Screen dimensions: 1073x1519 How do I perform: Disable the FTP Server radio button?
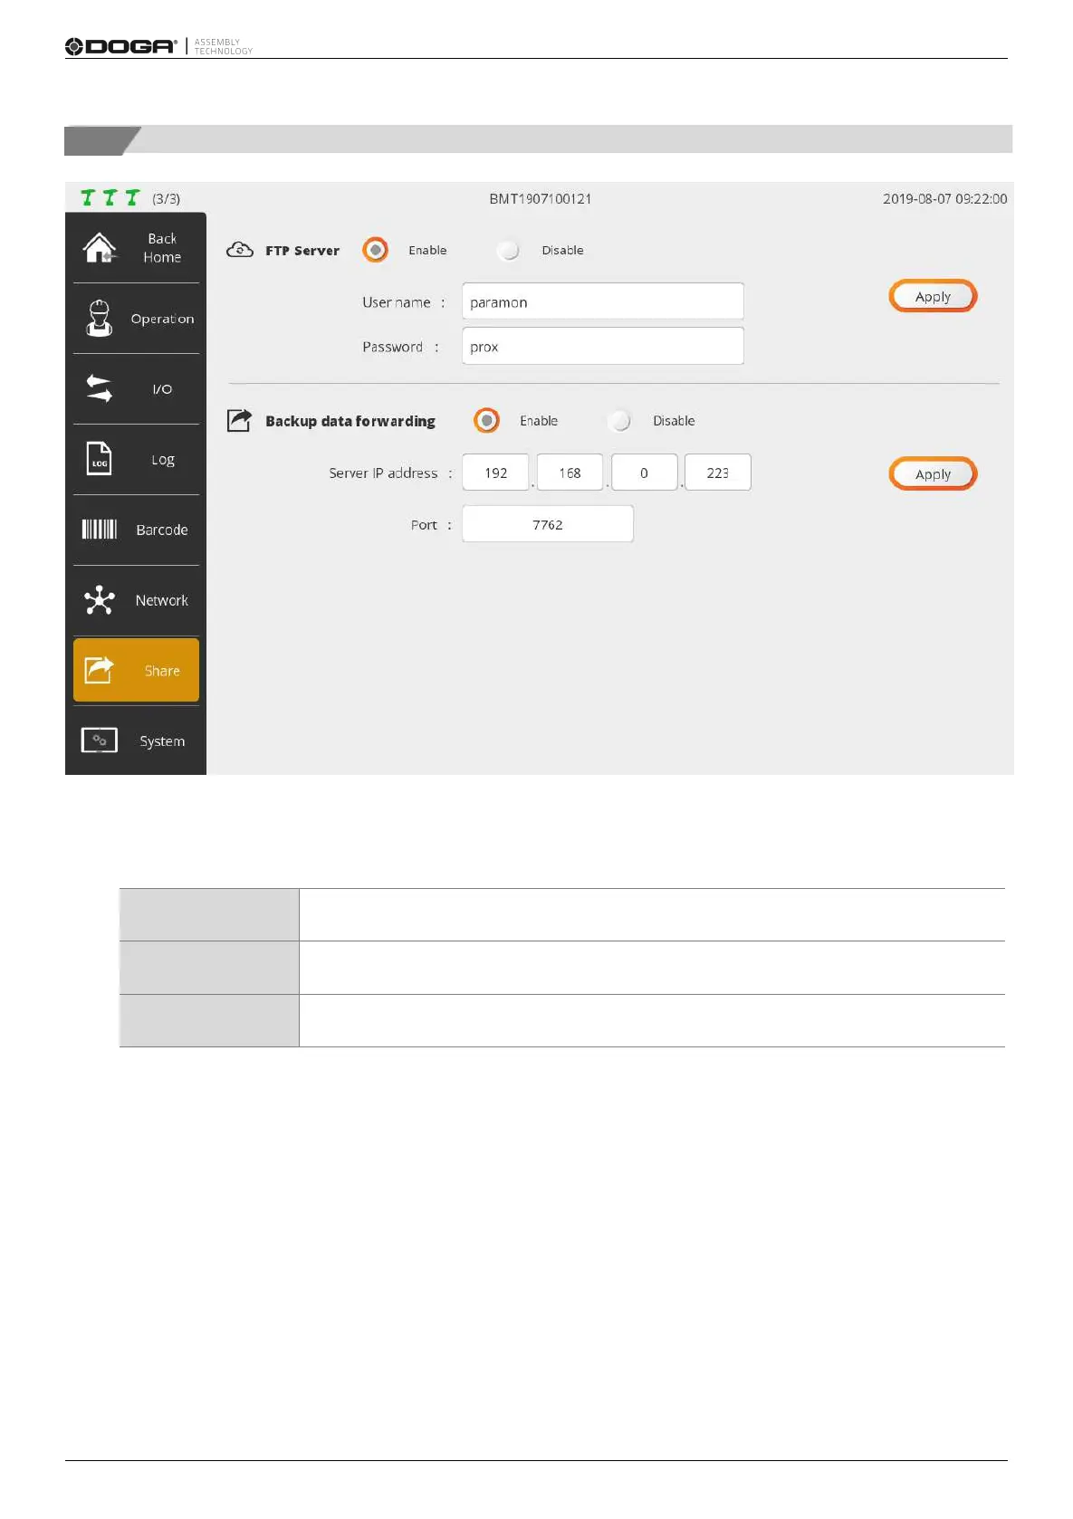click(x=509, y=250)
